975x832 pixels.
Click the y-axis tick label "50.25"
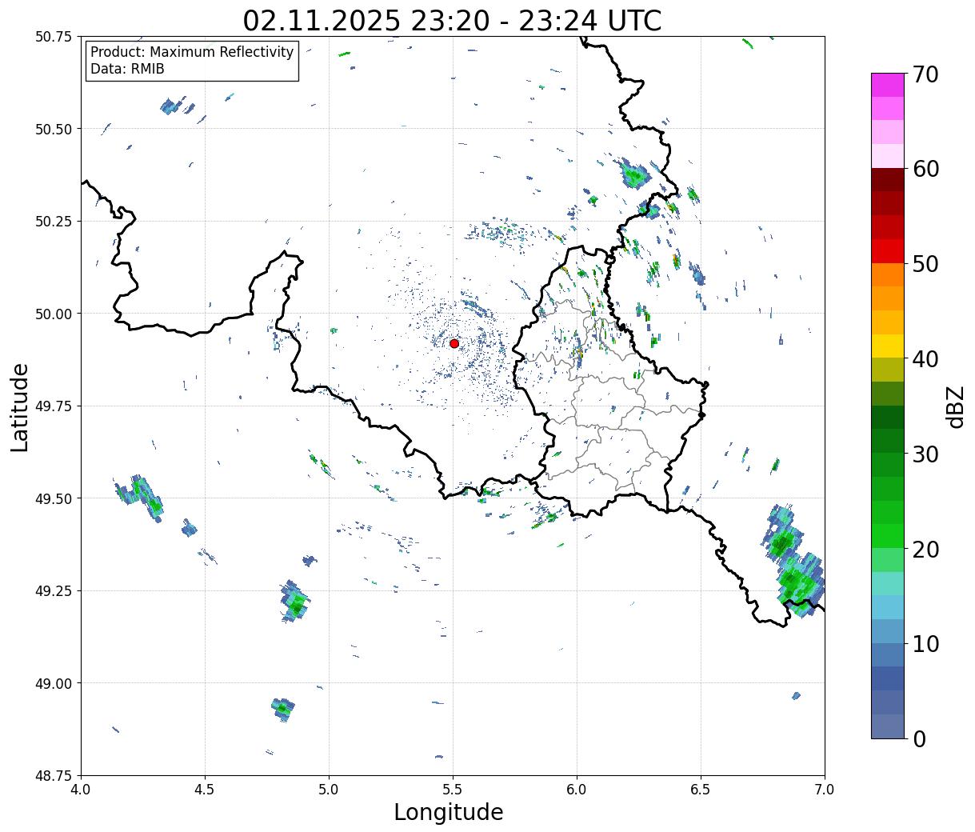[54, 222]
